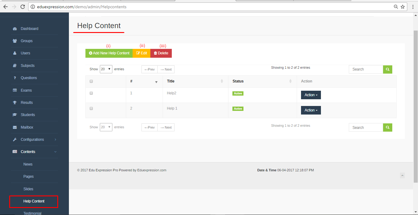Screen dimensions: 418x215
Task: Click the zoom magnifier icon in address bar
Action: pyautogui.click(x=396, y=7)
